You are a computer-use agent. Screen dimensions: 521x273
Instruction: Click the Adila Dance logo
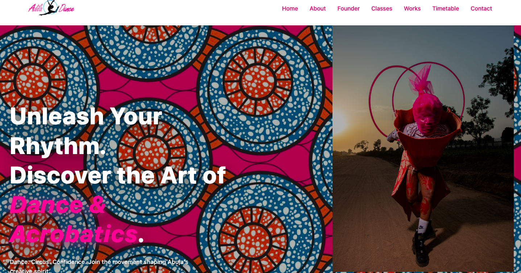pyautogui.click(x=51, y=8)
